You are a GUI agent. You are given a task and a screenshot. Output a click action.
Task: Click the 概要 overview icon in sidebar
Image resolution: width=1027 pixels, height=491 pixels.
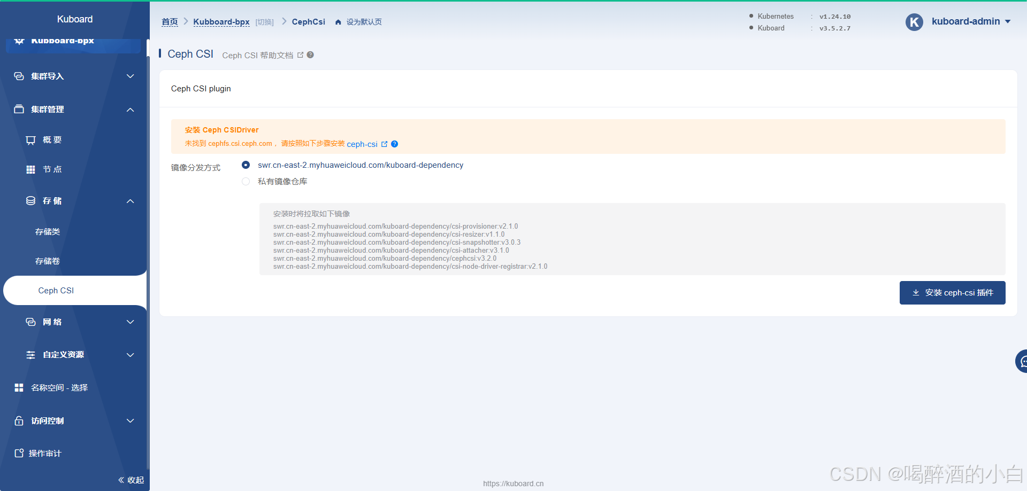30,140
